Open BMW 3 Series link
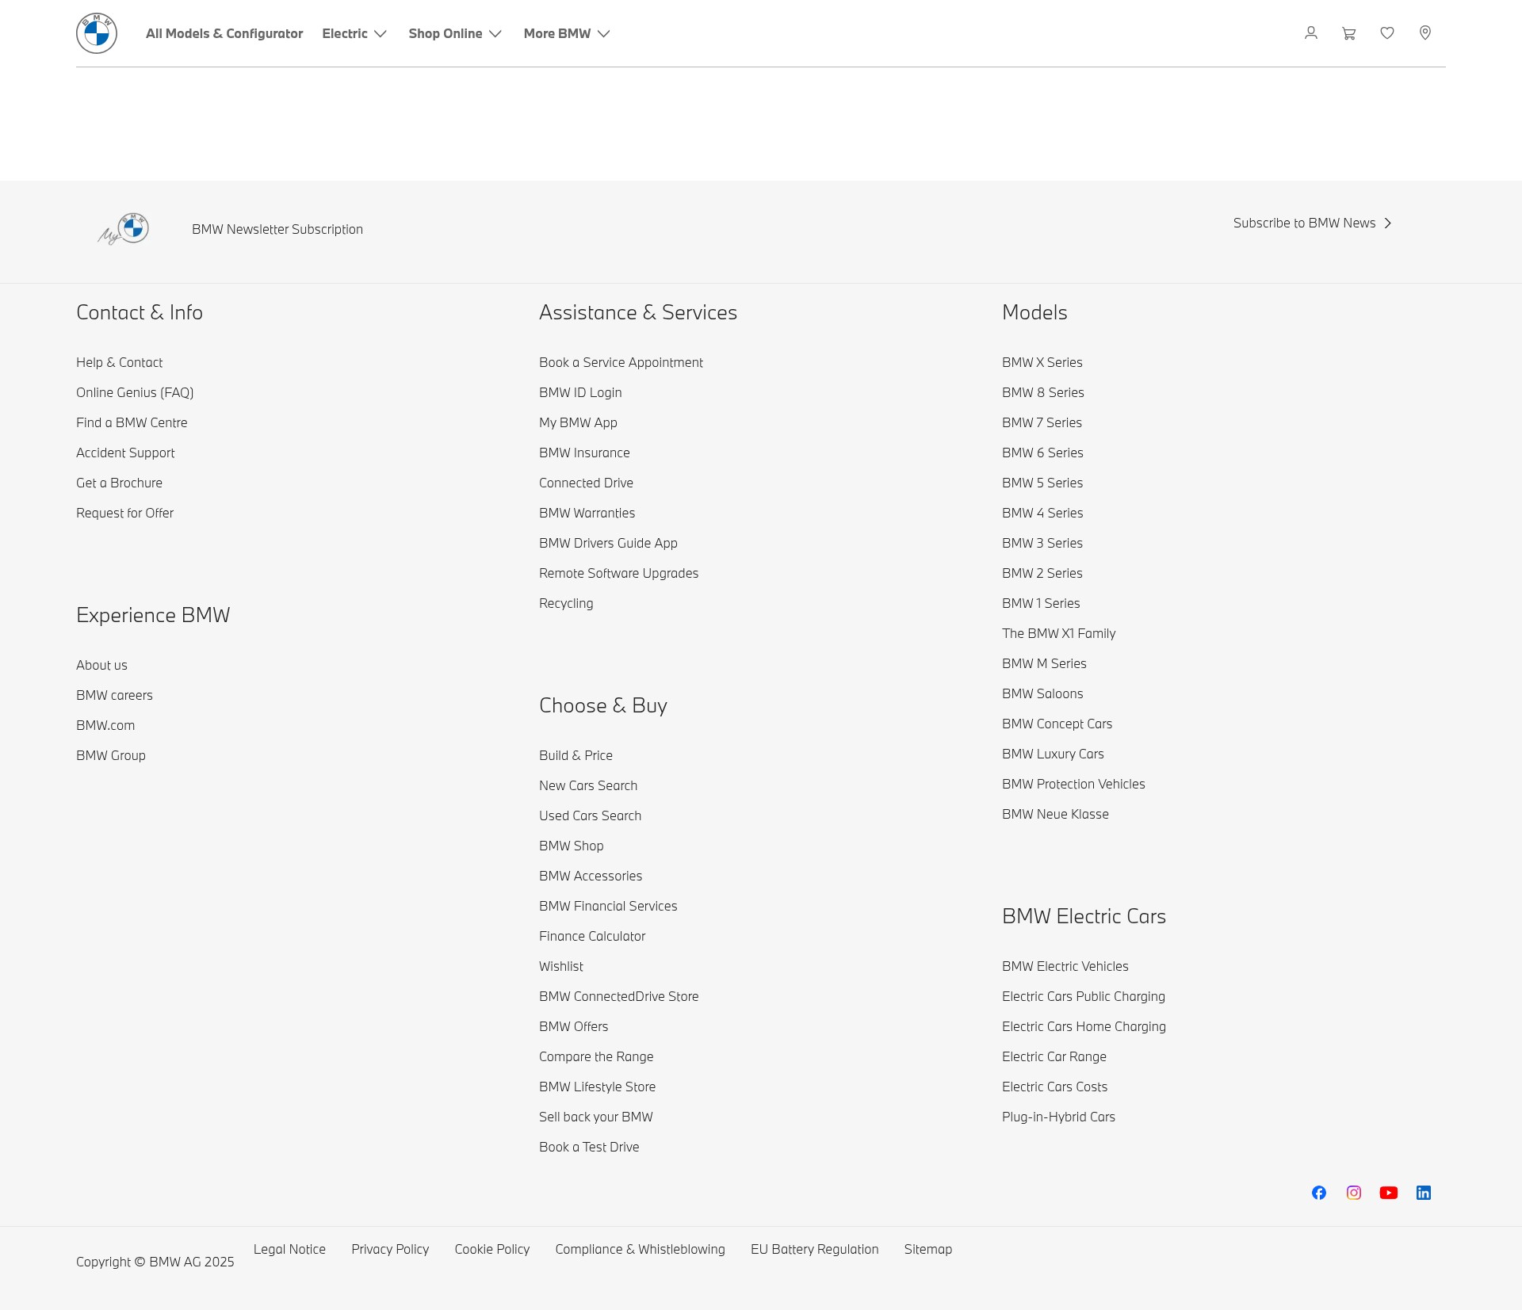The width and height of the screenshot is (1522, 1310). (x=1042, y=543)
